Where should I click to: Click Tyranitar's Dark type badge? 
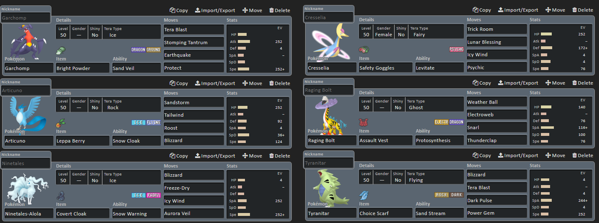456,195
